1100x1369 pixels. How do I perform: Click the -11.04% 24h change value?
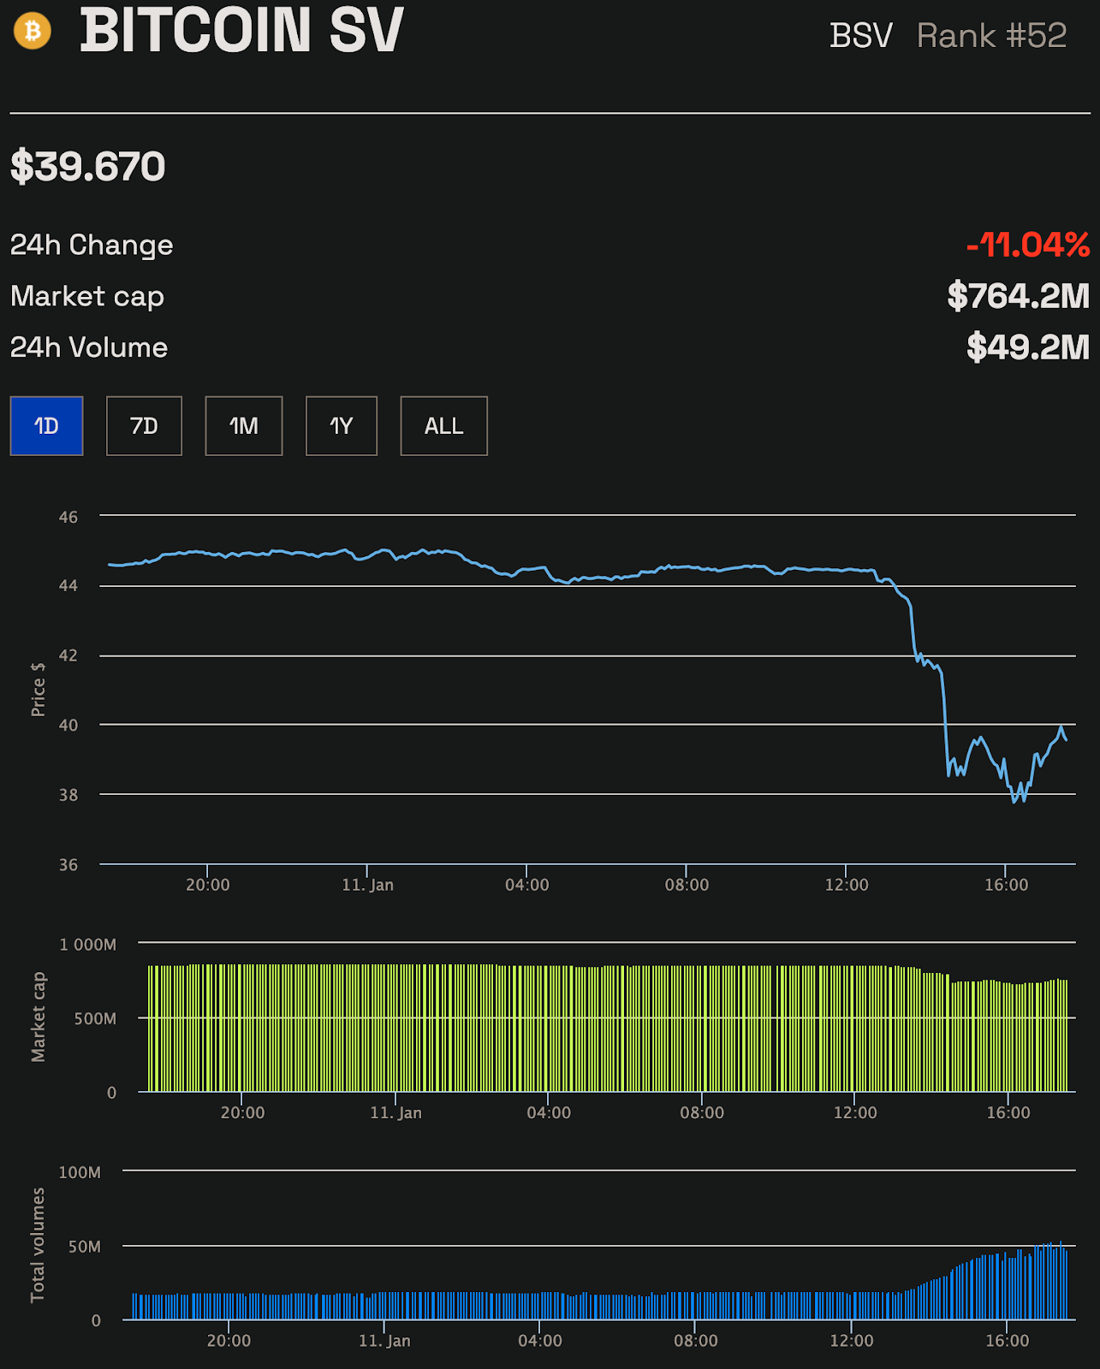tap(1027, 246)
